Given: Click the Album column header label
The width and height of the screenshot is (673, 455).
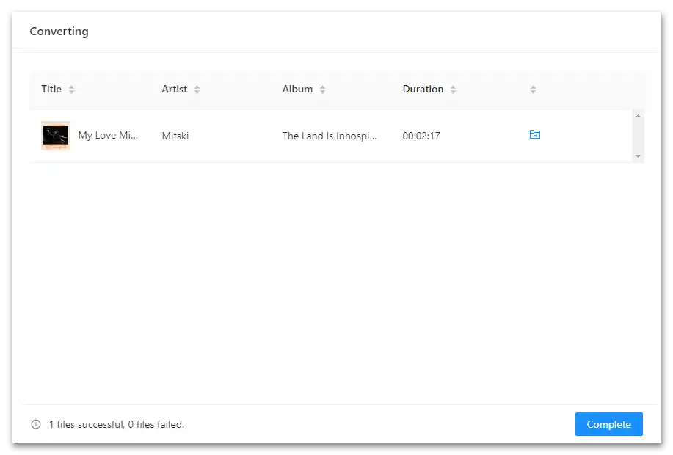Looking at the screenshot, I should [297, 89].
